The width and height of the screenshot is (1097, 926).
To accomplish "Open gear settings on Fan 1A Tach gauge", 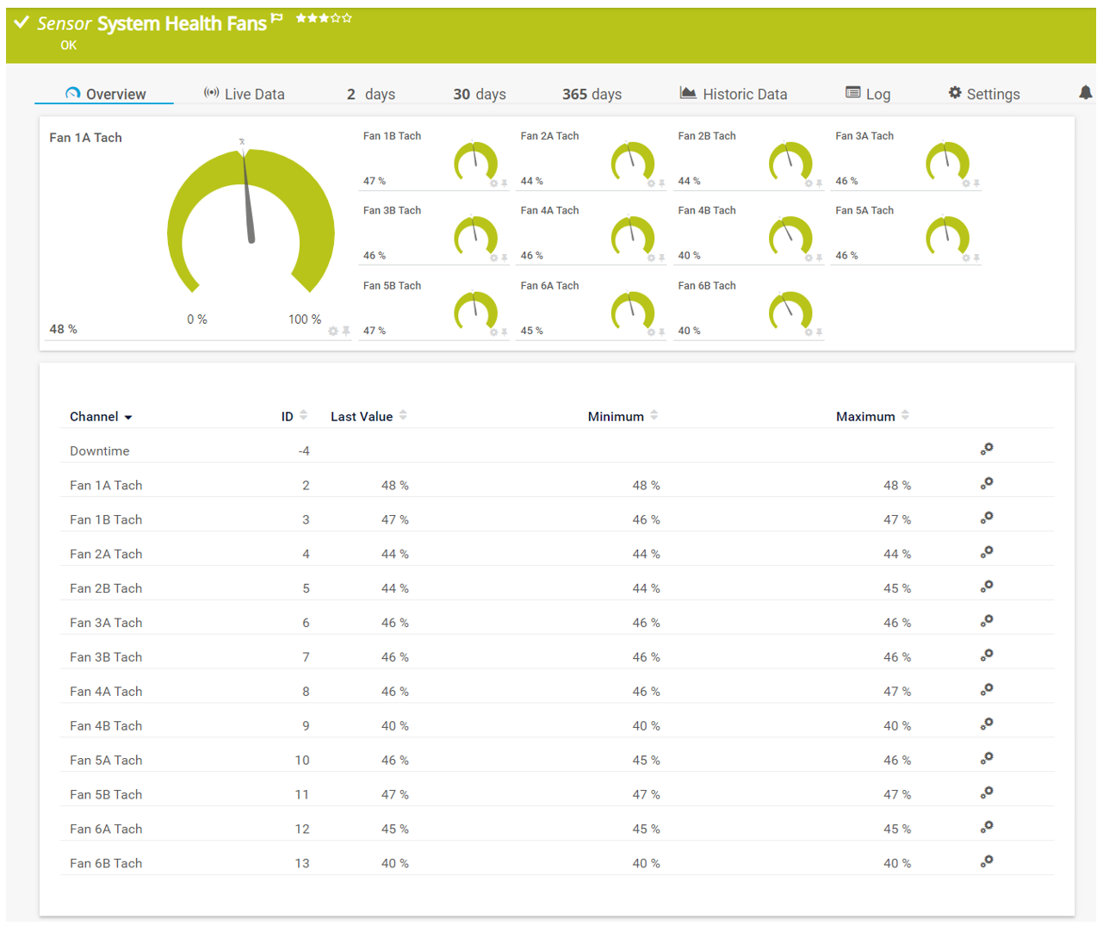I will coord(333,331).
